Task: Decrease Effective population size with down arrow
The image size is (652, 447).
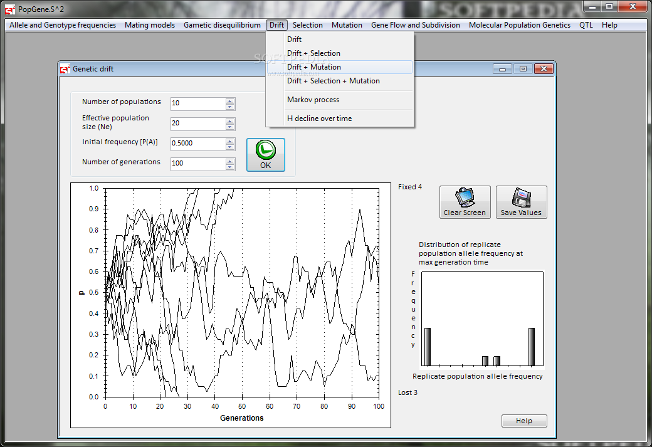Action: pyautogui.click(x=230, y=127)
